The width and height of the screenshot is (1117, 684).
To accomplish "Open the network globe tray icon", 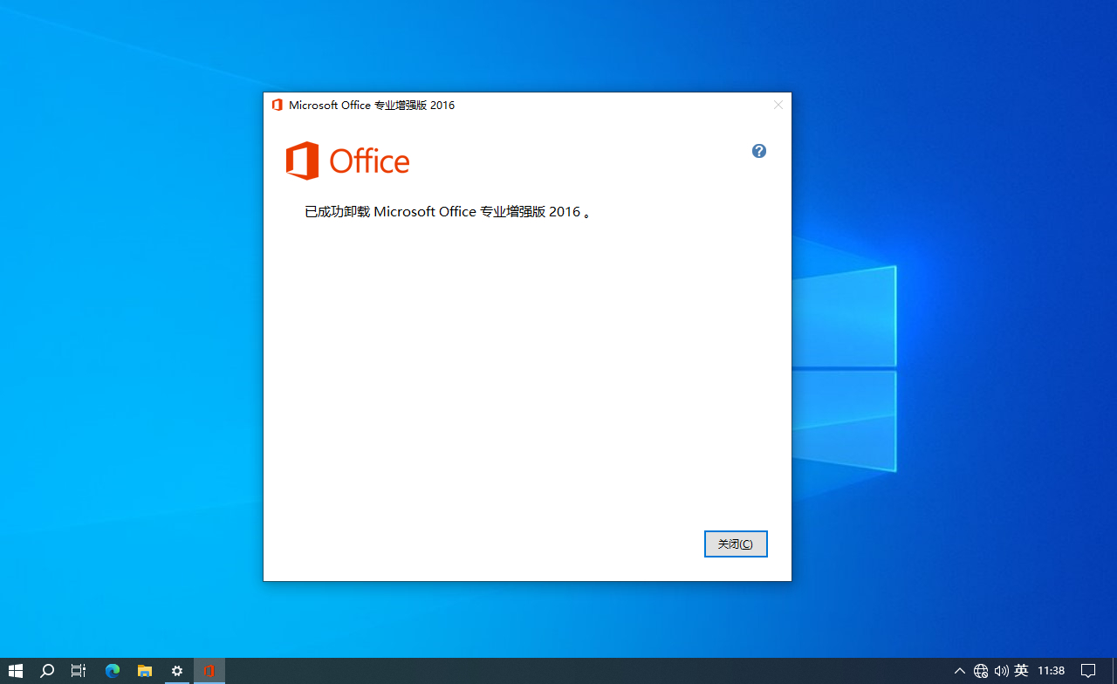I will [x=981, y=671].
